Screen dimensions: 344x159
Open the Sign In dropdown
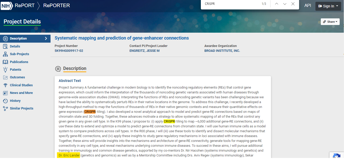pos(328,6)
